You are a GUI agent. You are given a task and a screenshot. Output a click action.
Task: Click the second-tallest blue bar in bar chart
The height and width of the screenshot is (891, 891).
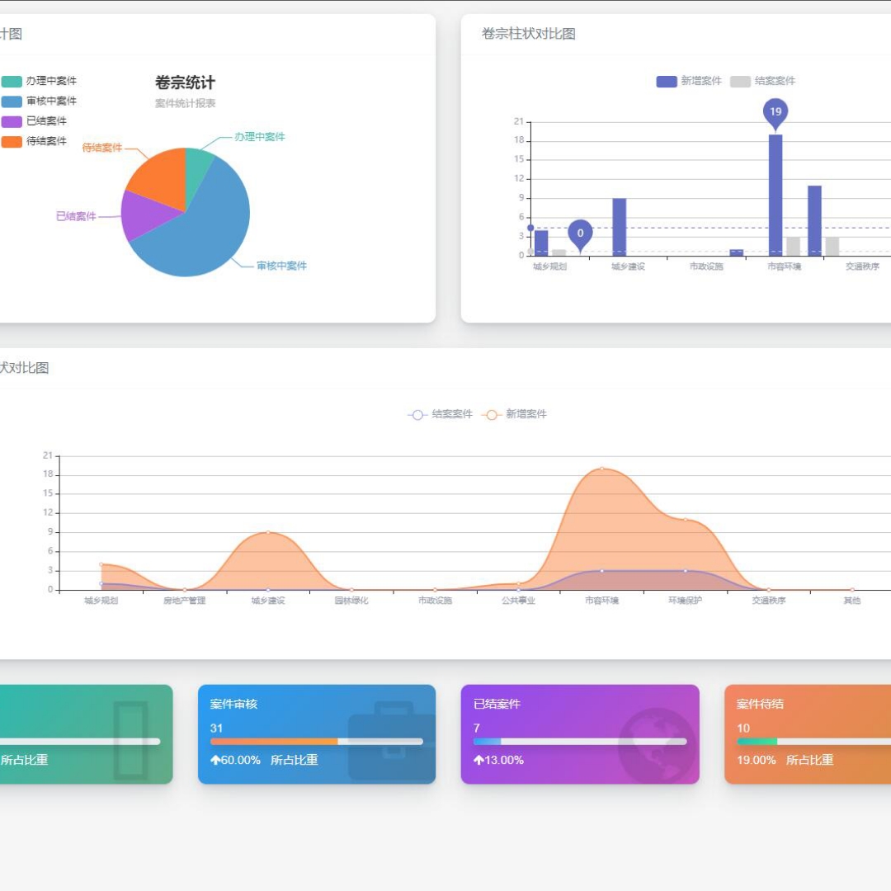click(x=814, y=220)
